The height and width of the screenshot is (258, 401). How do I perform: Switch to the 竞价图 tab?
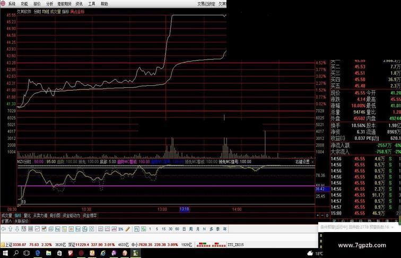(x=55, y=216)
